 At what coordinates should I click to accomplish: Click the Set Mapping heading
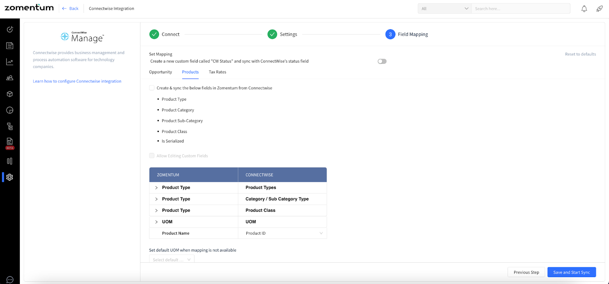(161, 54)
